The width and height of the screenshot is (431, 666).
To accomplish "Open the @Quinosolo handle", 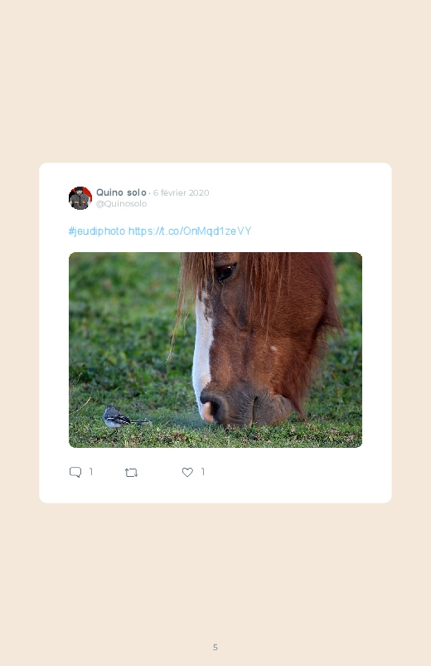I will [122, 203].
